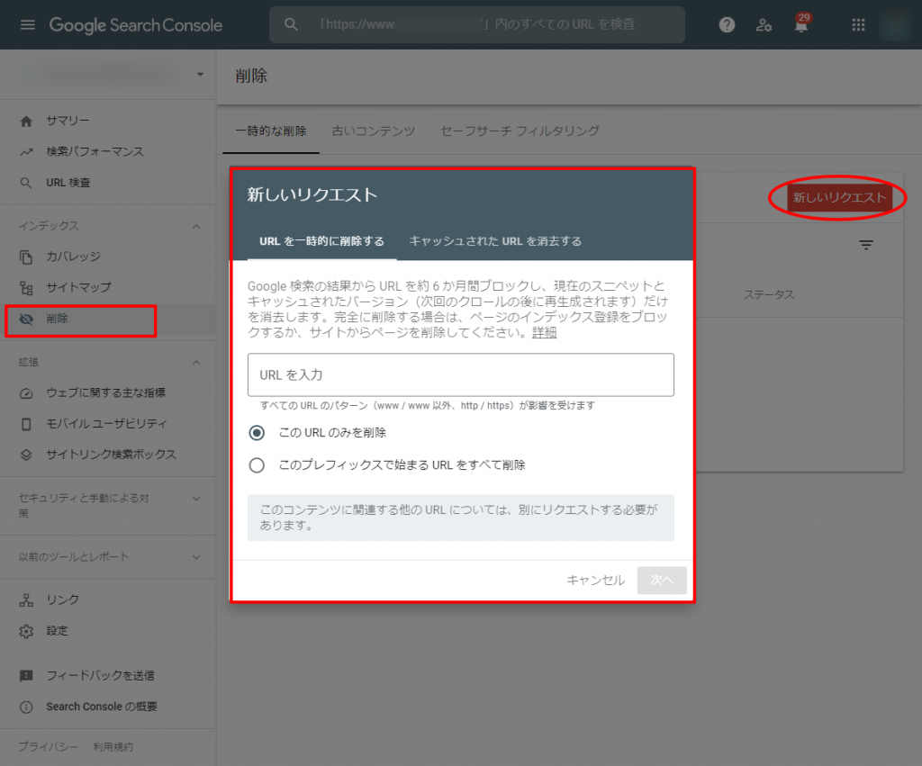Open users and permissions icon
This screenshot has width=922, height=766.
coord(764,24)
